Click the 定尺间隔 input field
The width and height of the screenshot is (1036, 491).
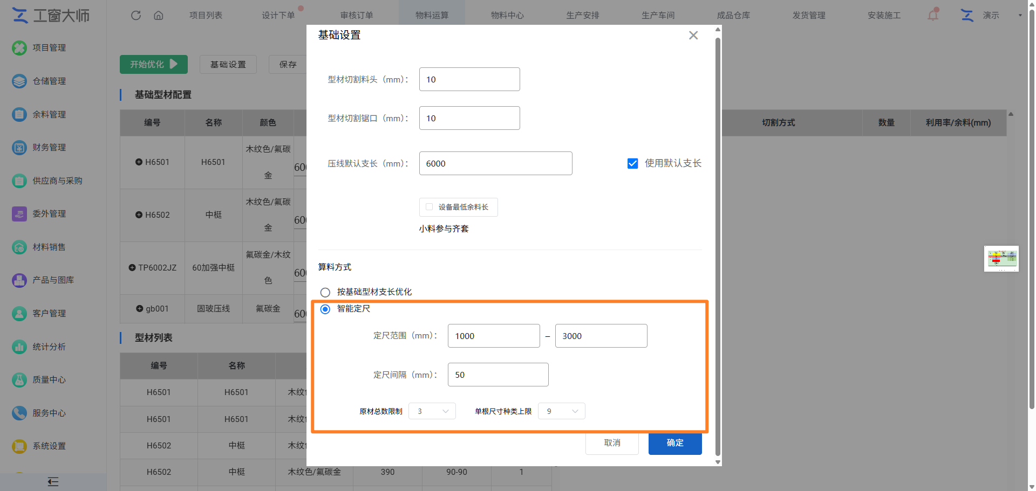498,375
